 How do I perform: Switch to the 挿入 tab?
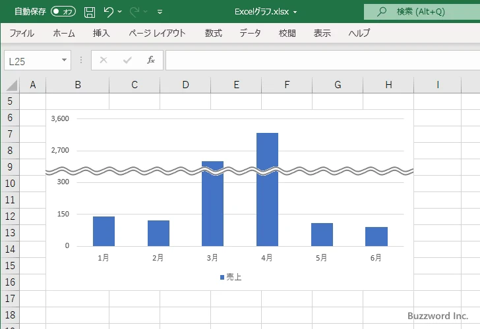point(102,33)
